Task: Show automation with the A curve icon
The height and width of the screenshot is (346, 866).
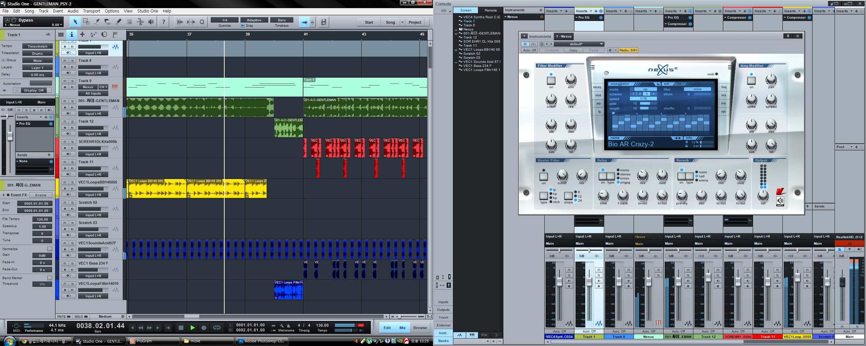Action: point(93,34)
